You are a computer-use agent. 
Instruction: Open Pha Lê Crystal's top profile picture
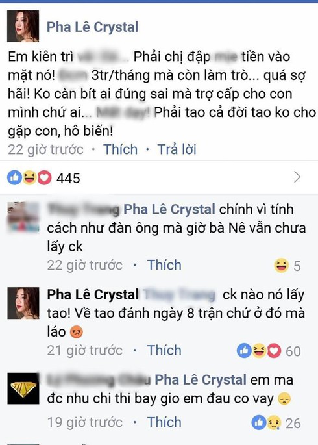(23, 26)
